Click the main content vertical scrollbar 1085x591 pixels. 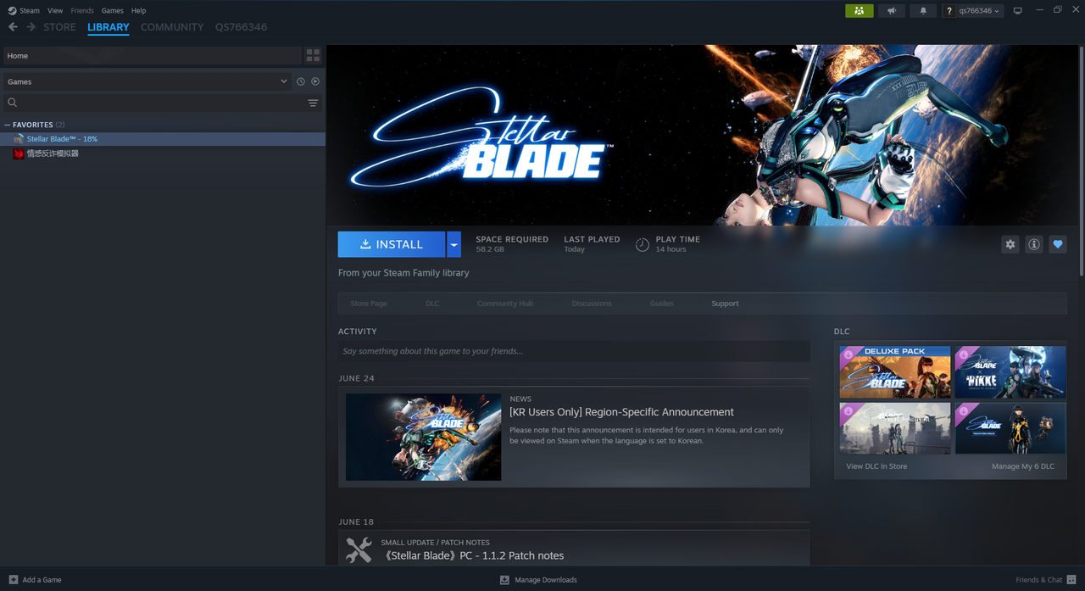[x=1082, y=161]
